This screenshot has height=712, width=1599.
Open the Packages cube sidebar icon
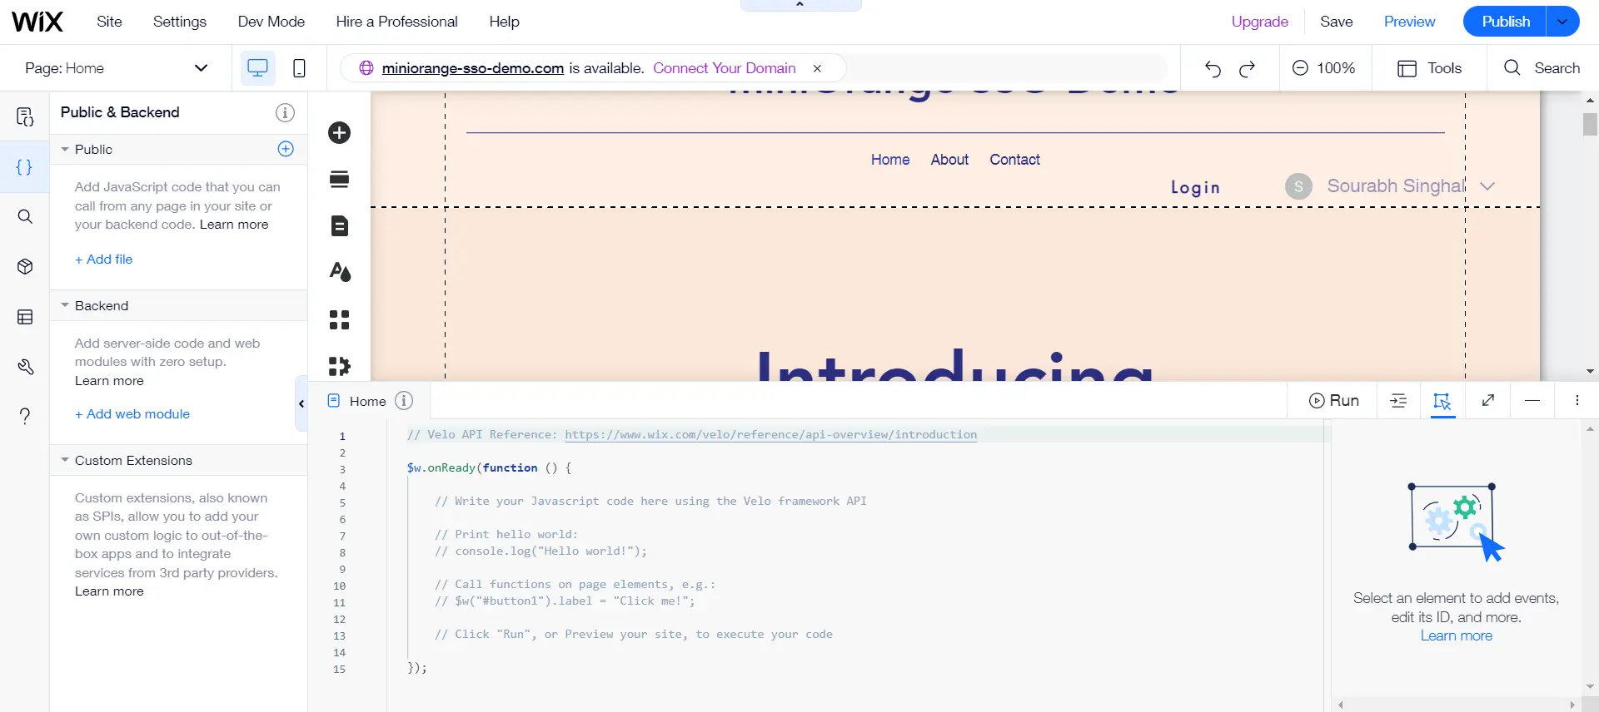click(25, 267)
